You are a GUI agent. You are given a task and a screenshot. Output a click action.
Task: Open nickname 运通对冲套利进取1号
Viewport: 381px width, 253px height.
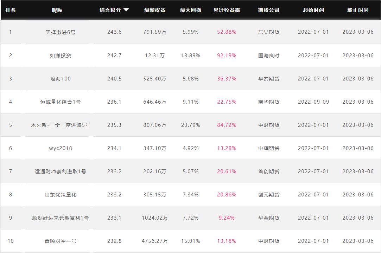61,171
